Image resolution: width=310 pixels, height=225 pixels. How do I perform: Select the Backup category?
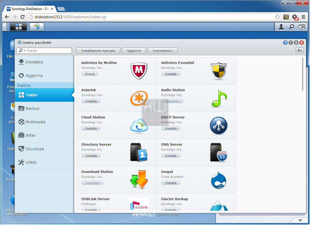click(x=45, y=108)
